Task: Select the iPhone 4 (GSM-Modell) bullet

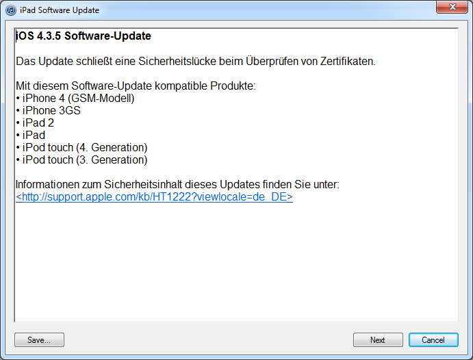Action: pyautogui.click(x=75, y=99)
